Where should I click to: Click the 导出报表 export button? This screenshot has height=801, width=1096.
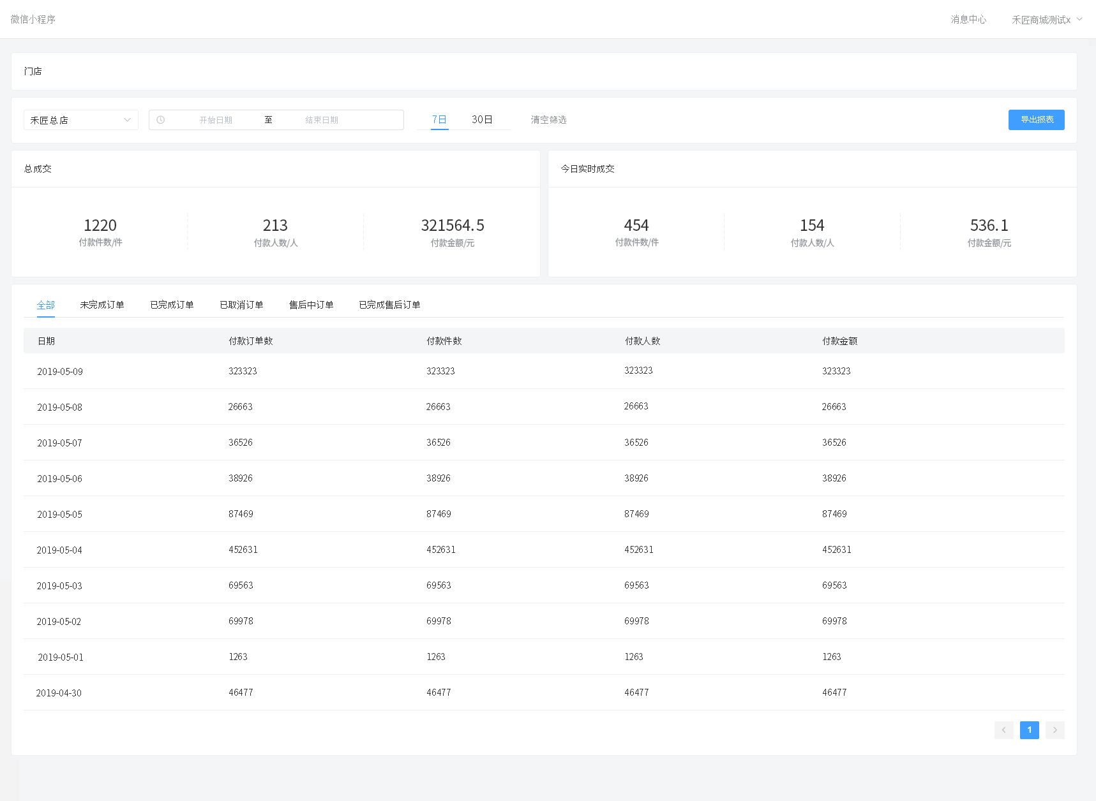[1037, 120]
